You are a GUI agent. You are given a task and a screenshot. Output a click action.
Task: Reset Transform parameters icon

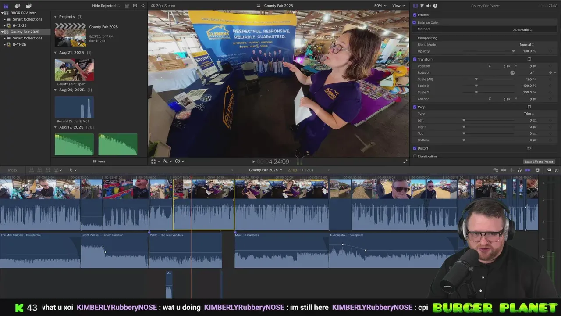click(529, 59)
